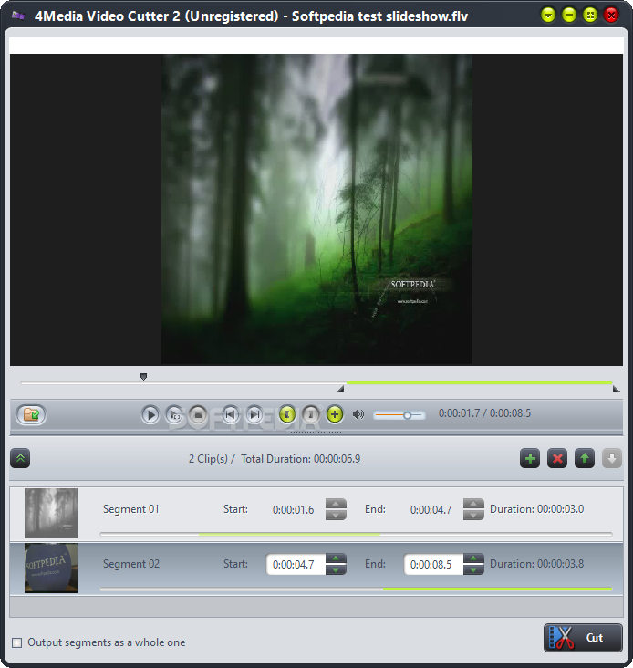
Task: Enable Output segments as a whole one
Action: click(x=17, y=642)
